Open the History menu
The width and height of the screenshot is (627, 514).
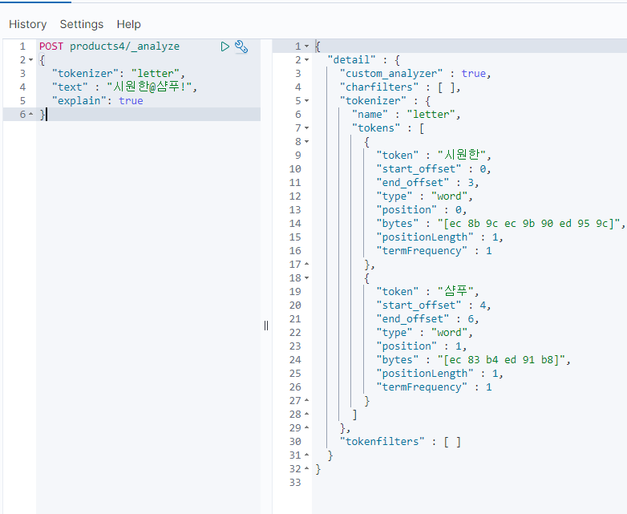tap(27, 24)
